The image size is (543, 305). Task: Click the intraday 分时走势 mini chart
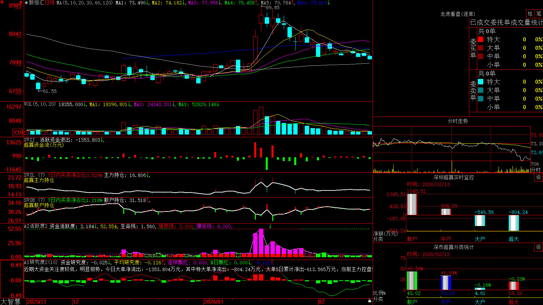pos(451,149)
